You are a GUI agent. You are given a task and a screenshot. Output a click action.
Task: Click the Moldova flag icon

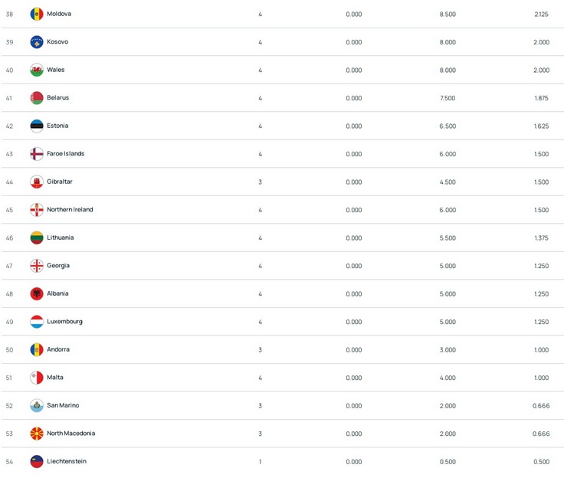(37, 14)
